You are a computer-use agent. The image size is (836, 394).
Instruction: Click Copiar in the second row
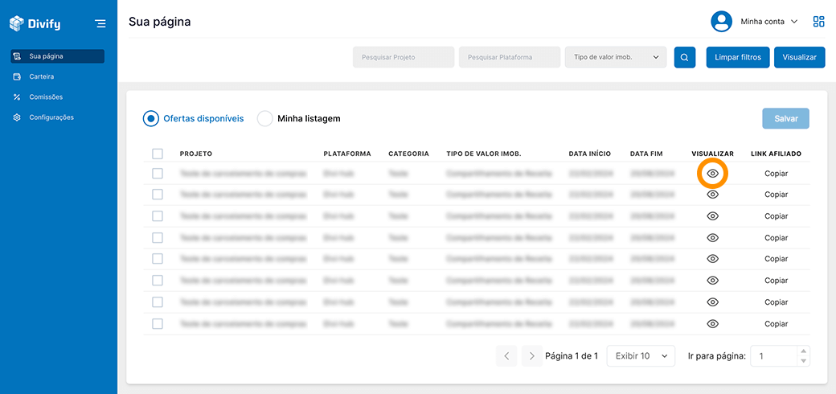coord(776,195)
